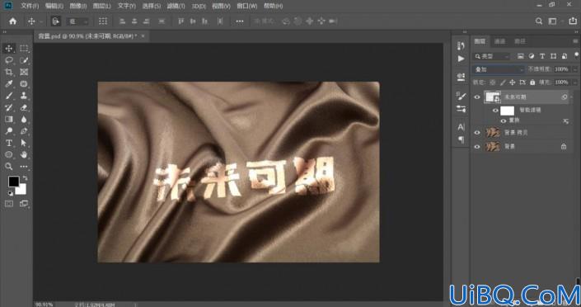Toggle layer filtering switch on or off
The width and height of the screenshot is (581, 307).
point(576,55)
